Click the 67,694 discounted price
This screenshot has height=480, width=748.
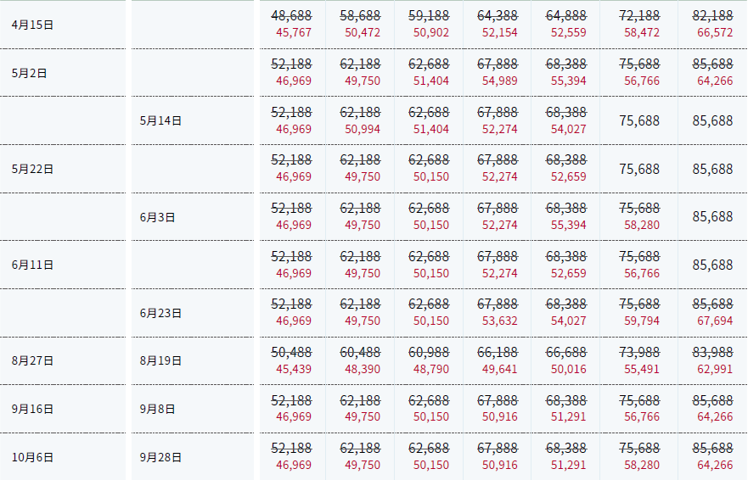[712, 321]
